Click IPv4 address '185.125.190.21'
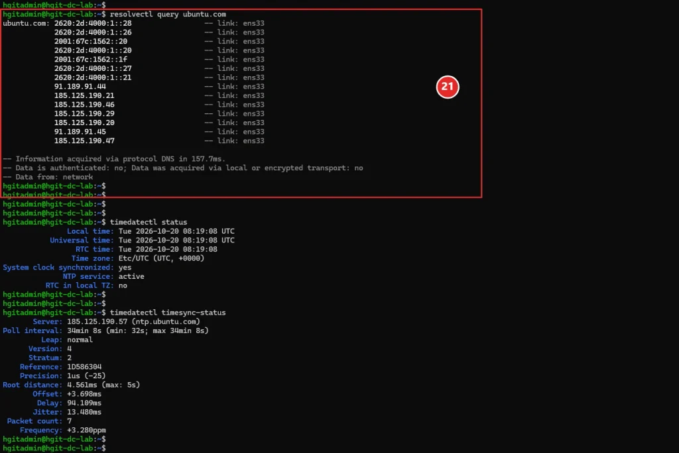 point(84,95)
